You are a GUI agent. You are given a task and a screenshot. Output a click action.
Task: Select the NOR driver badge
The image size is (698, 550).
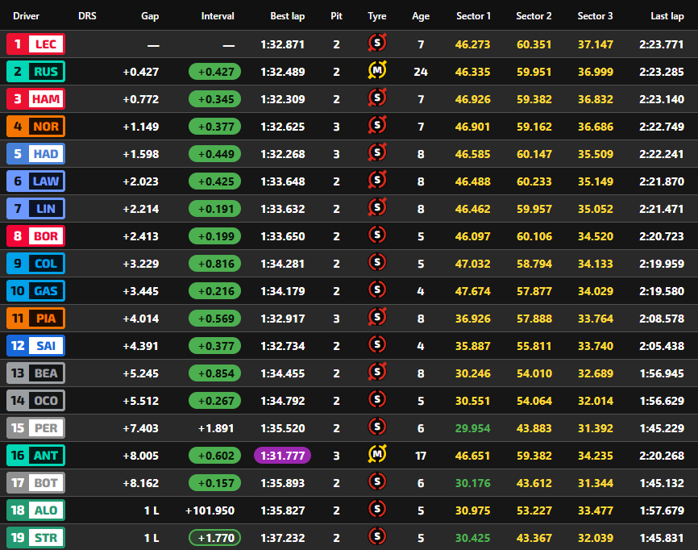[x=35, y=127]
